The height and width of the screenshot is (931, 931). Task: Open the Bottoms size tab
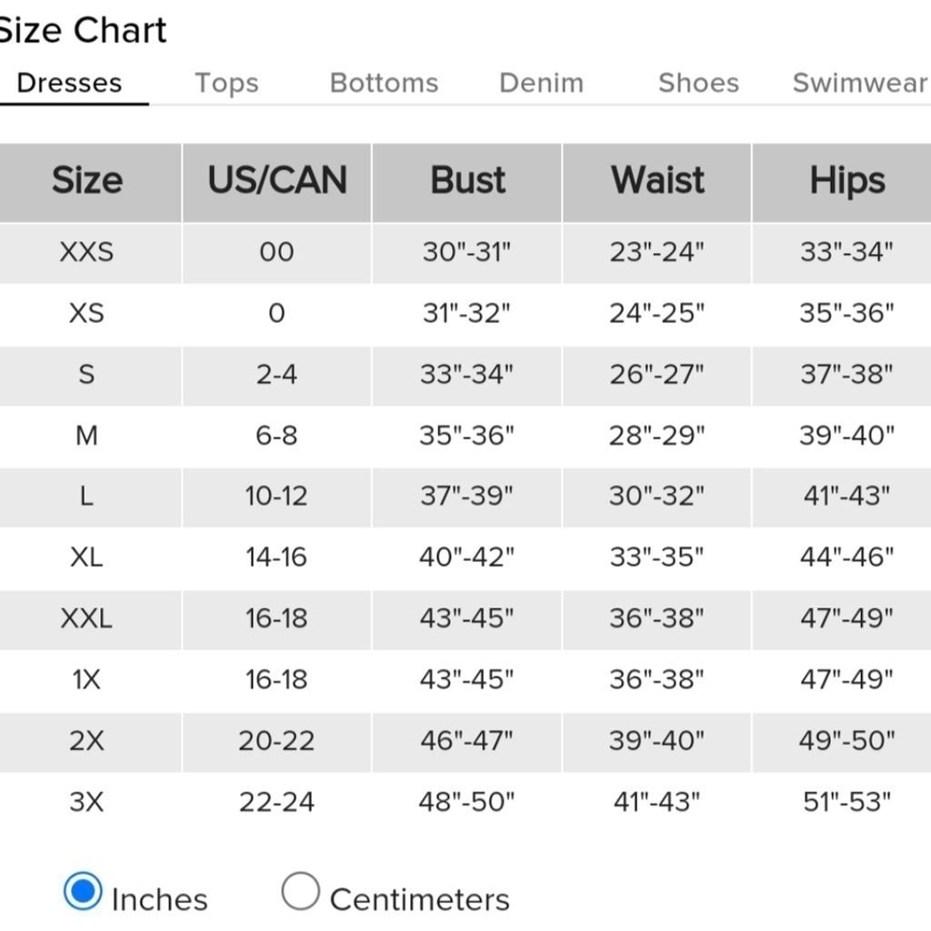coord(385,83)
